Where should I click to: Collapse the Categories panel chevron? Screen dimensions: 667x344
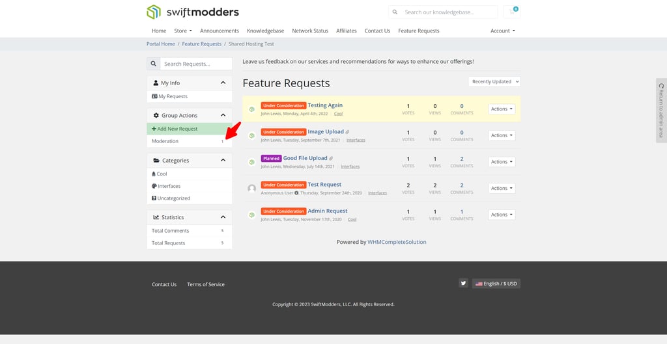[x=223, y=160]
